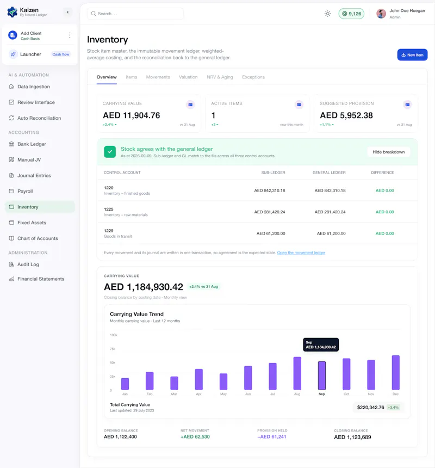Click the +AED 62,530 net movement value
The height and width of the screenshot is (468, 435).
[x=195, y=436]
